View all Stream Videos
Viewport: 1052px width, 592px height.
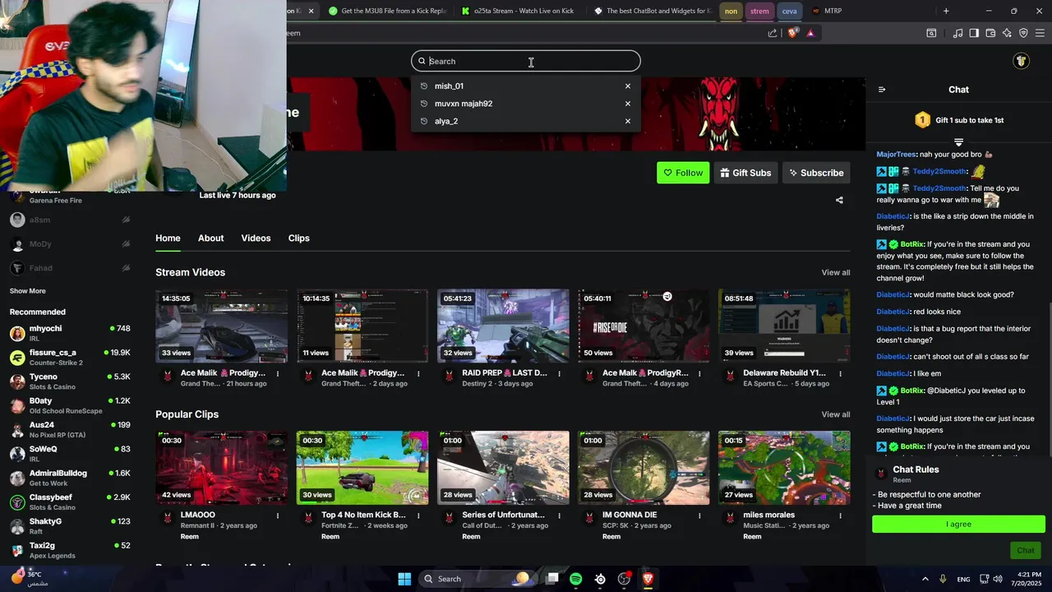coord(836,272)
